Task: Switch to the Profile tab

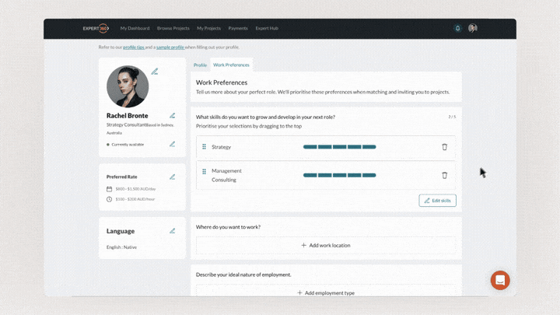Action: click(200, 65)
